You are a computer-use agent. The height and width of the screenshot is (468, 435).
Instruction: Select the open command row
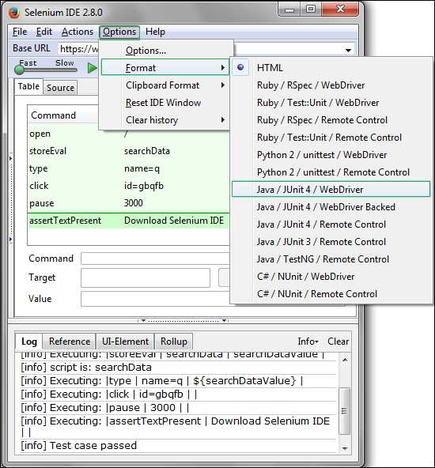click(x=128, y=134)
